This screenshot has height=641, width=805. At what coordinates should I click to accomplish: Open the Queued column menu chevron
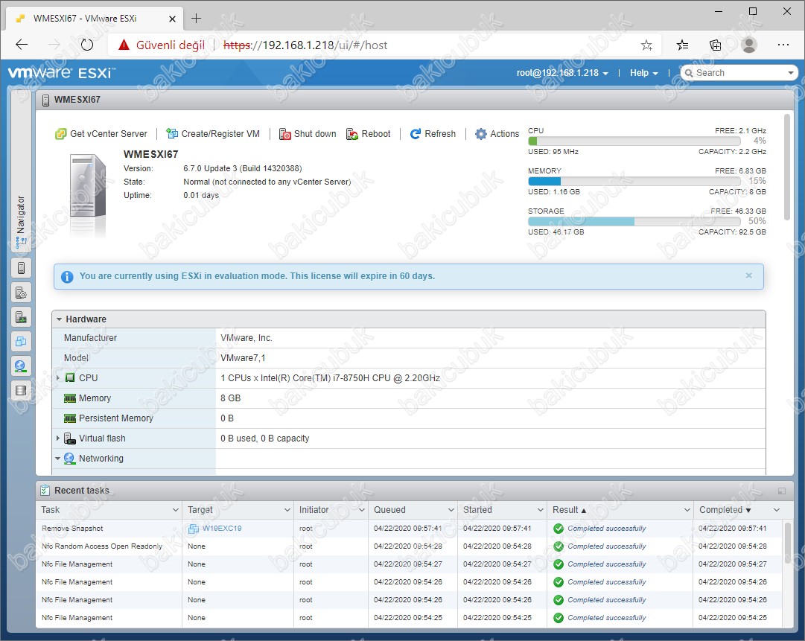point(451,510)
